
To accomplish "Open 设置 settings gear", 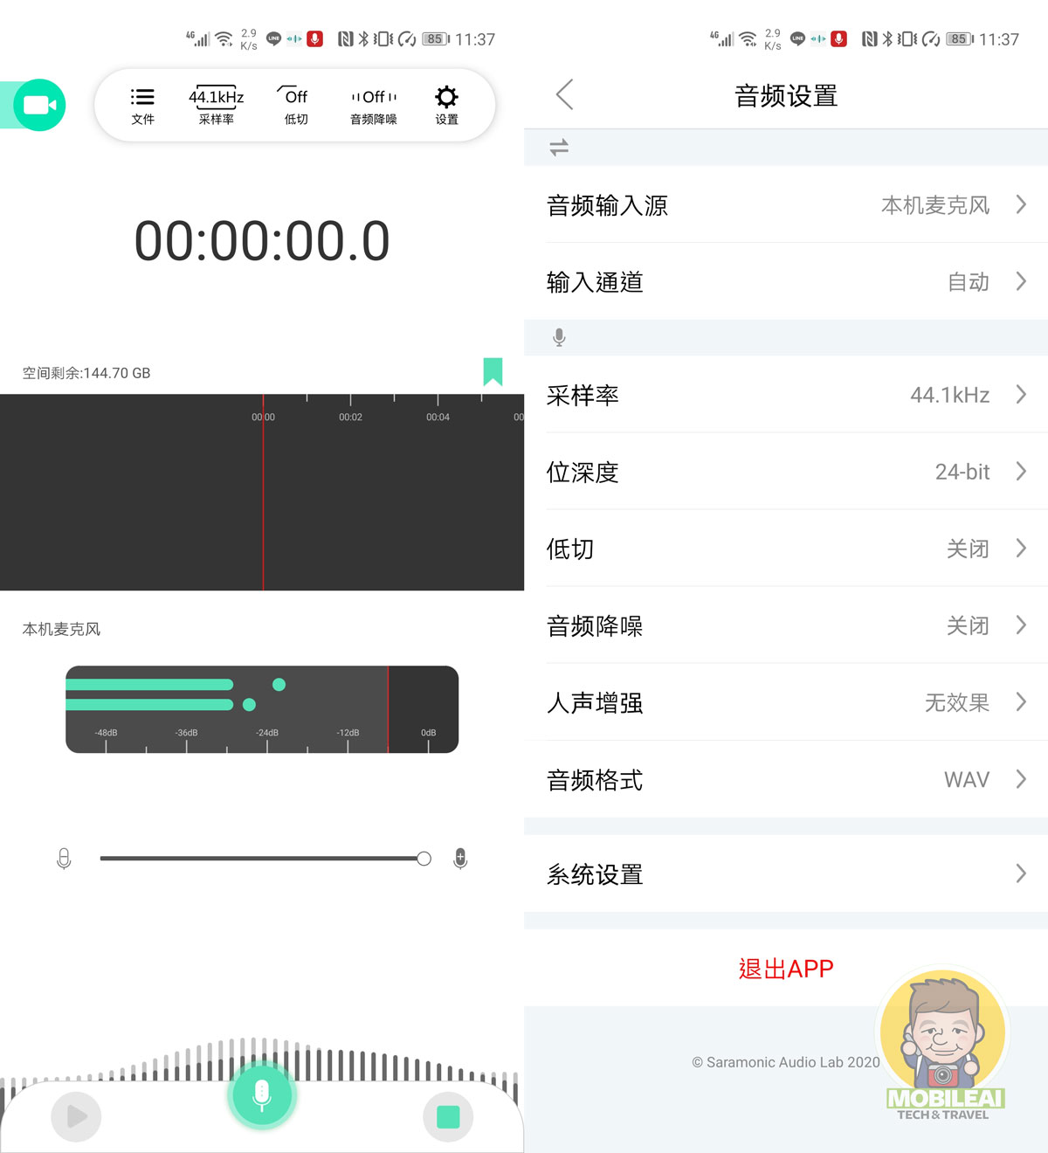I will point(446,107).
